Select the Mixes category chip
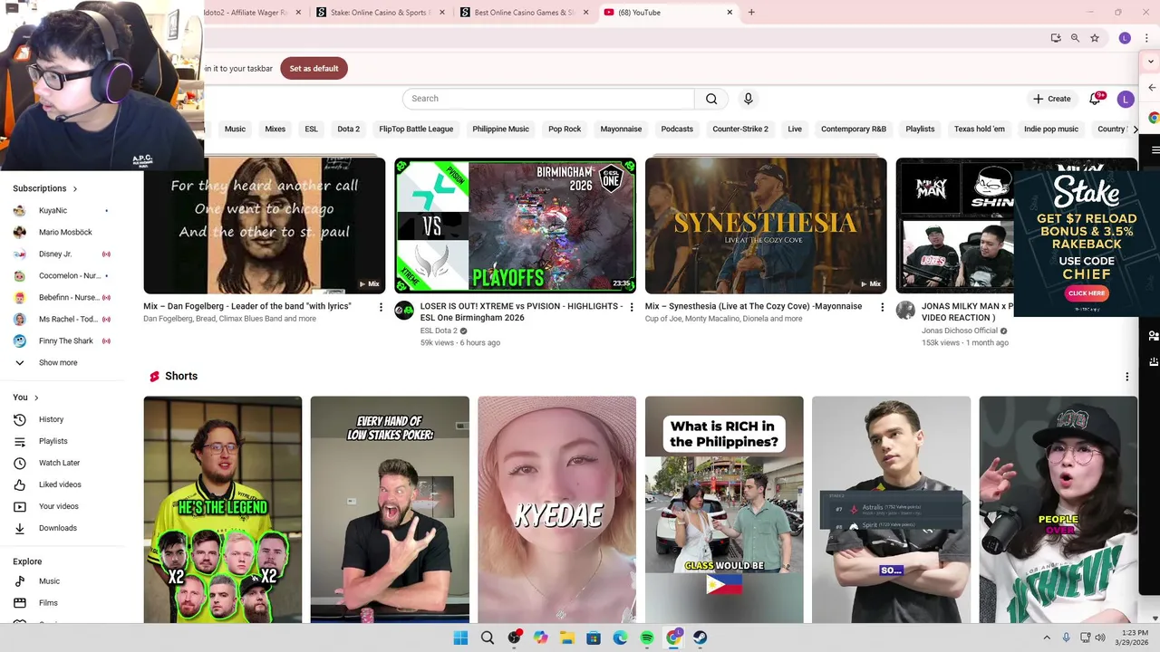Screen dimensions: 1160x652 click(275, 129)
